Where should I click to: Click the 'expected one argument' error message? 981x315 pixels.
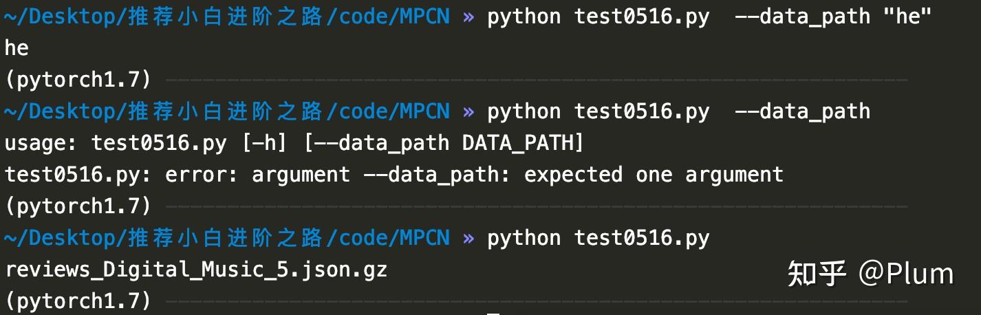click(x=654, y=175)
